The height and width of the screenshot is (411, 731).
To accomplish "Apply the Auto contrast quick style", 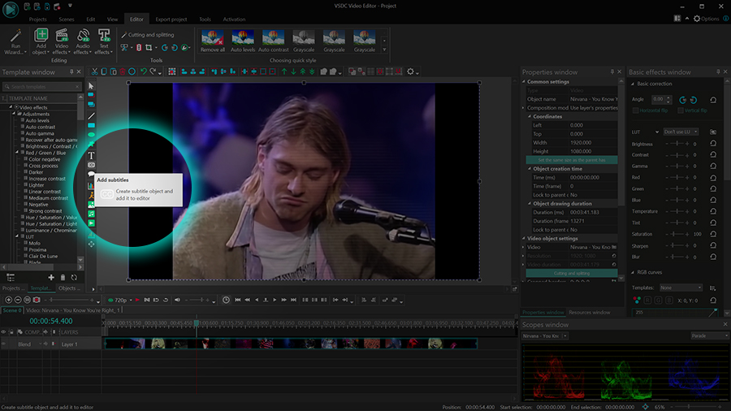I will tap(273, 41).
